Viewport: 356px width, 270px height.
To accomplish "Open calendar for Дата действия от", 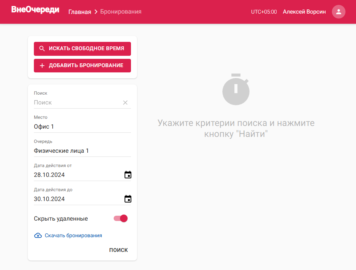I will click(128, 175).
